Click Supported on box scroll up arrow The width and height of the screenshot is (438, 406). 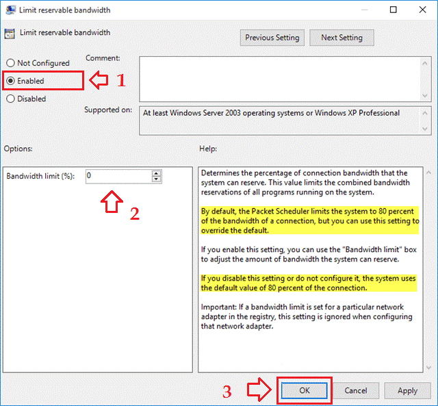(425, 113)
